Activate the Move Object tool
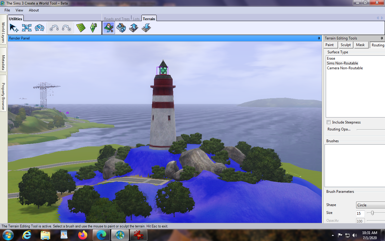 27,28
